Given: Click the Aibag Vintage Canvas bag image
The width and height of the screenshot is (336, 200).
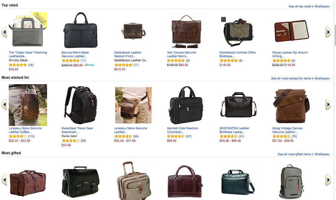Looking at the screenshot, I should 291,105.
